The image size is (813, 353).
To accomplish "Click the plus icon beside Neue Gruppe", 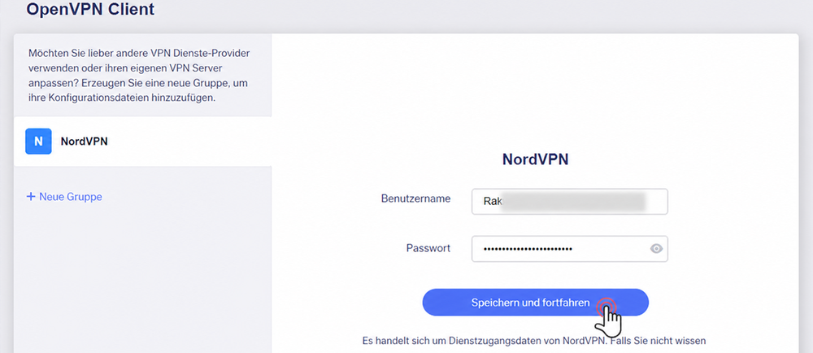I will point(31,197).
